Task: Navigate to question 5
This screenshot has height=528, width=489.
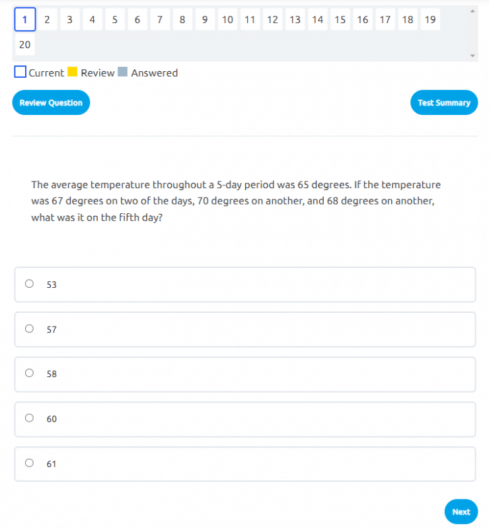Action: tap(114, 20)
